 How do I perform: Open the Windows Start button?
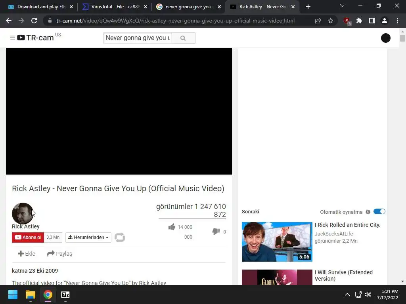13,294
